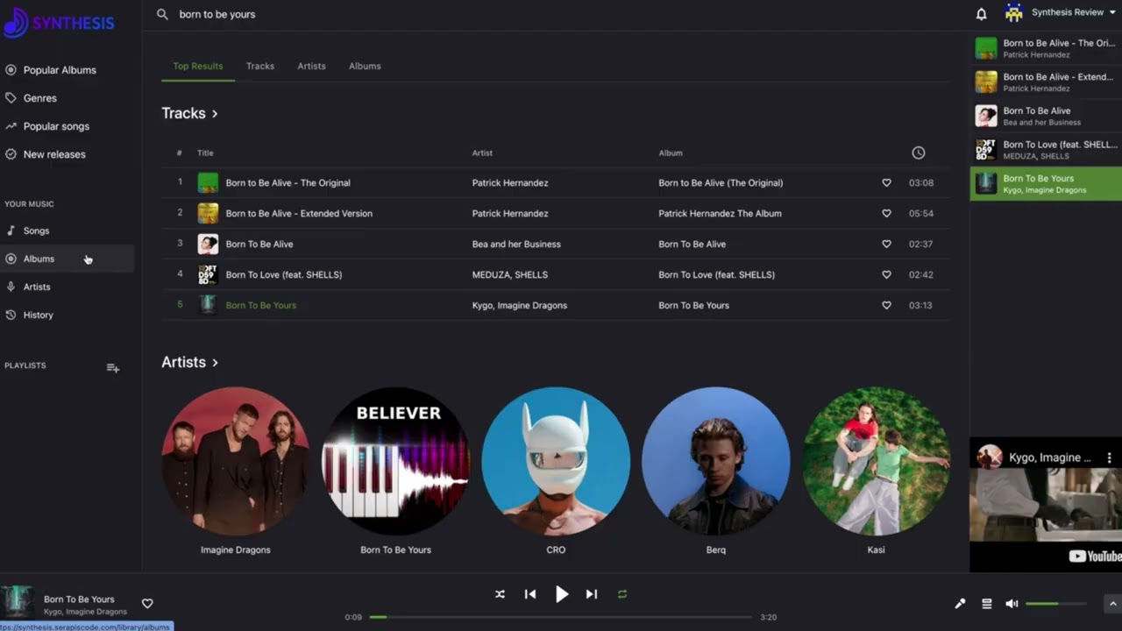Expand the player with up chevron

click(1113, 604)
